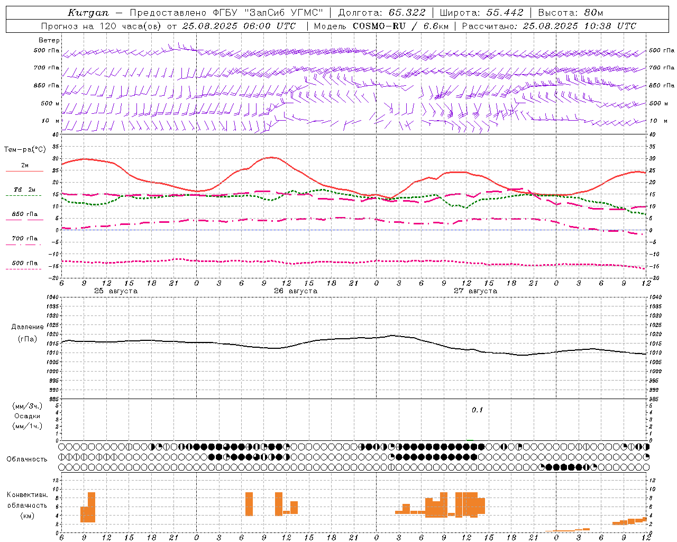Viewport: 677px width, 542px height.
Task: Click the Прогноз на 120 часа(ов) text
Action: coord(102,26)
